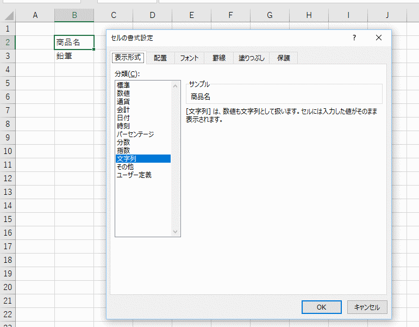Select the 保護 tab
The height and width of the screenshot is (327, 419).
point(284,58)
